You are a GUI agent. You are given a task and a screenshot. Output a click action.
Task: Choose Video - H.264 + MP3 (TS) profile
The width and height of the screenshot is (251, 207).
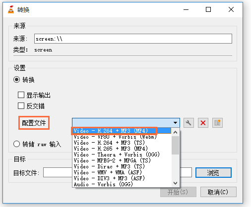pos(122,143)
